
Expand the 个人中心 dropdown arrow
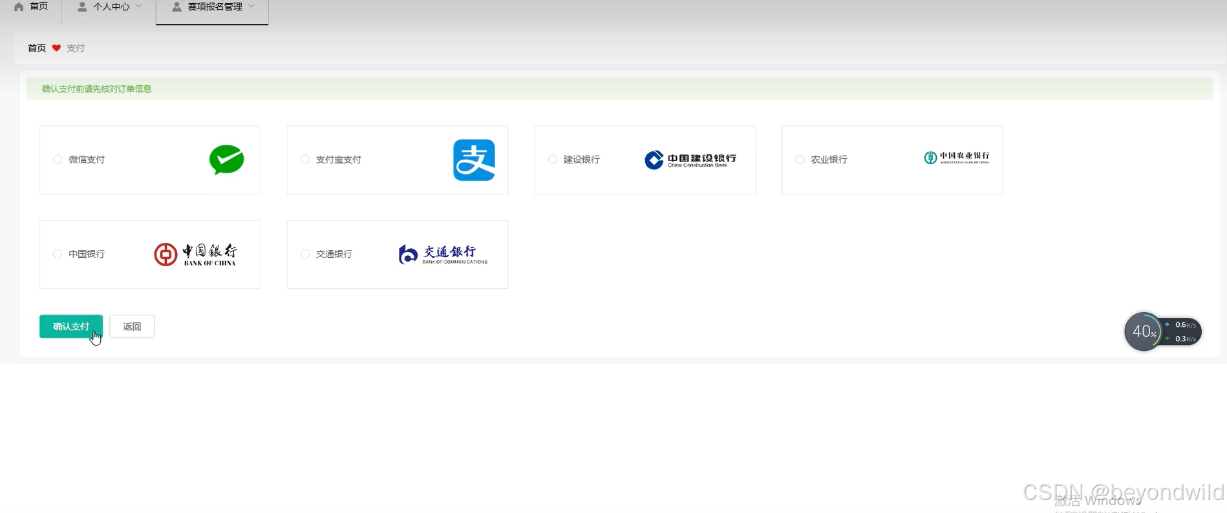(138, 6)
